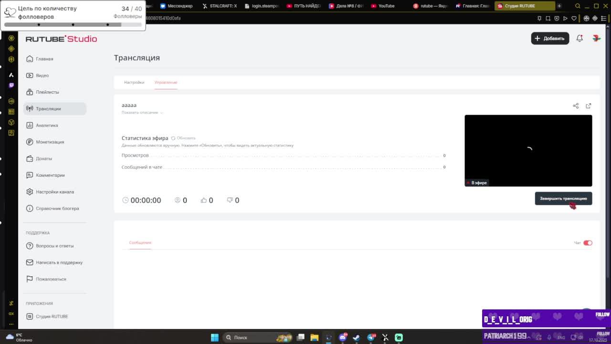Image resolution: width=611 pixels, height=344 pixels.
Task: Click the 00:00:00 stream timer
Action: tap(142, 200)
